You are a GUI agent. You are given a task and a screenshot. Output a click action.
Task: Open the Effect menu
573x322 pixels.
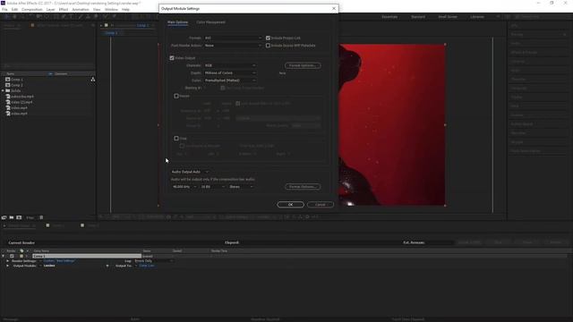(x=64, y=10)
